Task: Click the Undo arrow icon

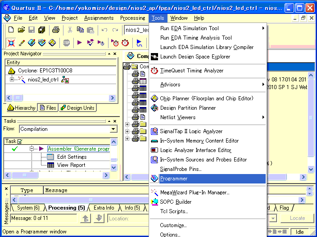Action: pos(104,30)
